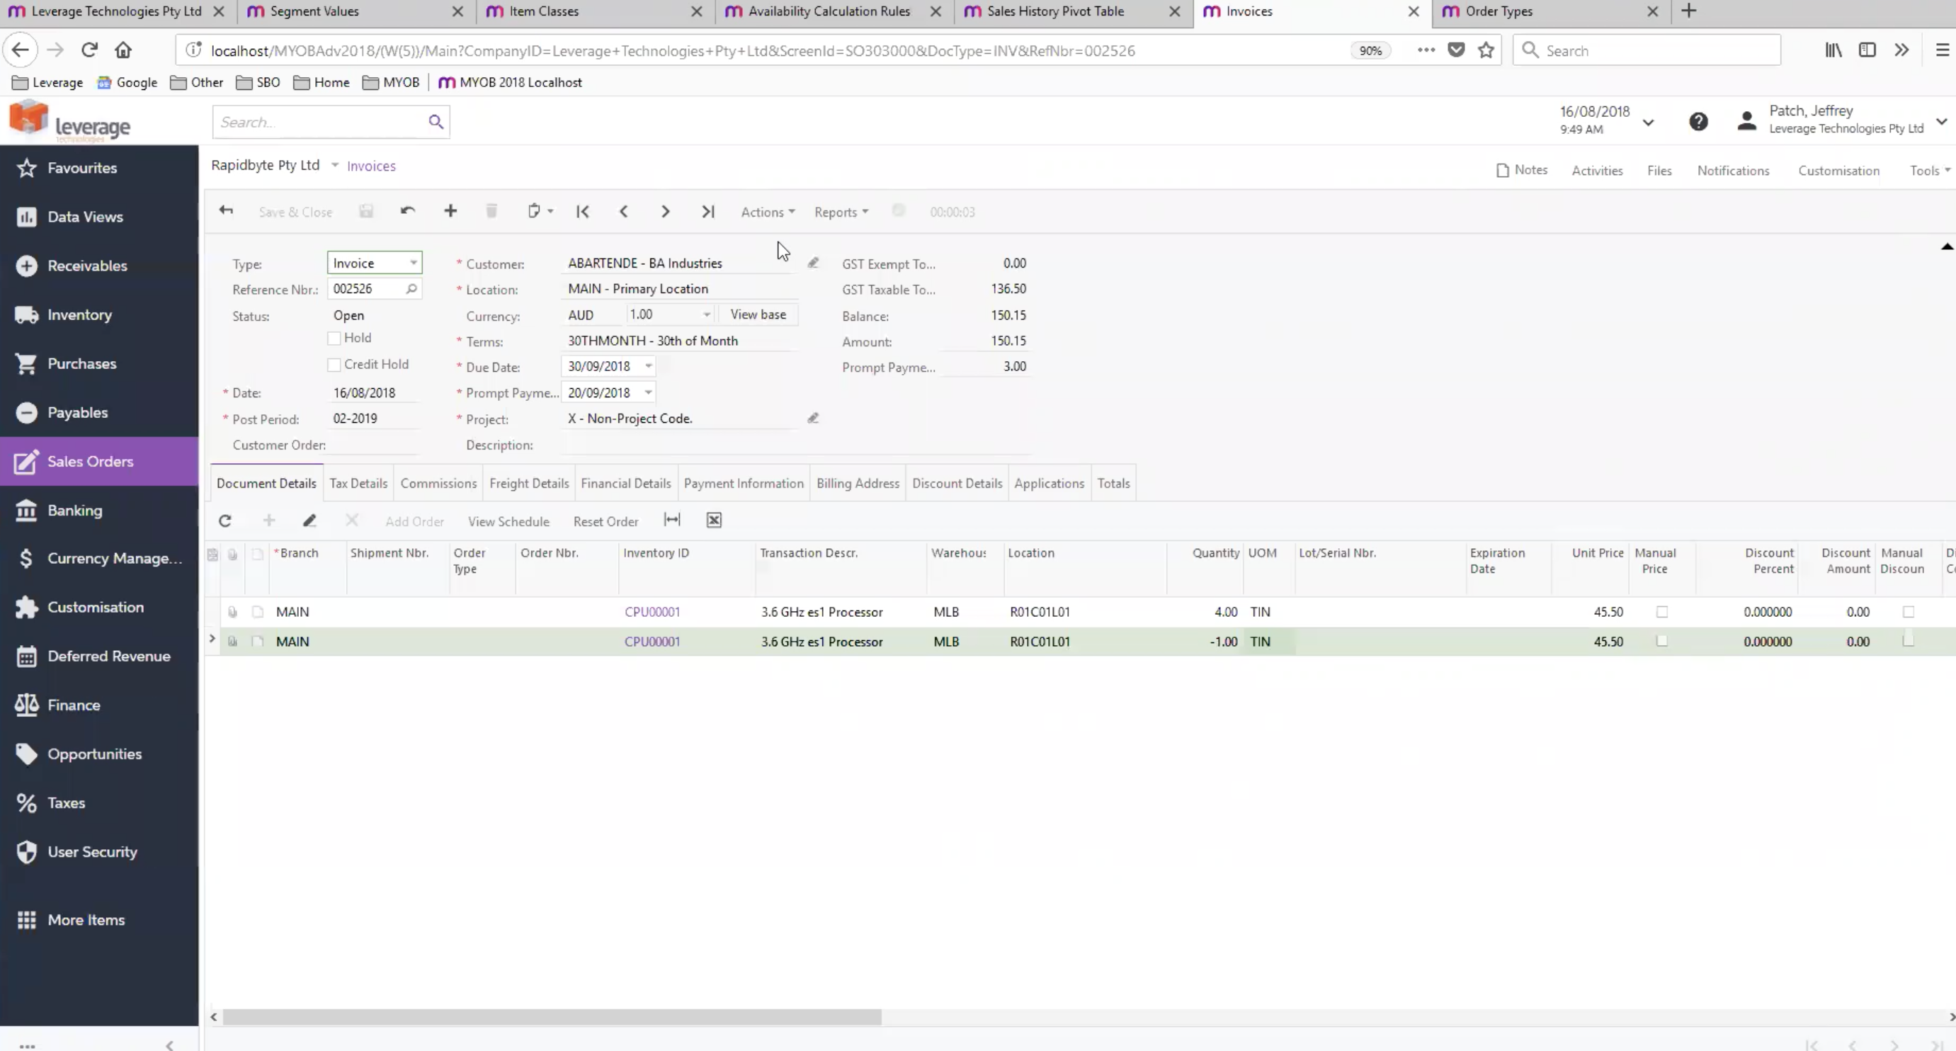This screenshot has width=1956, height=1051.
Task: Click the View base button
Action: coord(757,314)
